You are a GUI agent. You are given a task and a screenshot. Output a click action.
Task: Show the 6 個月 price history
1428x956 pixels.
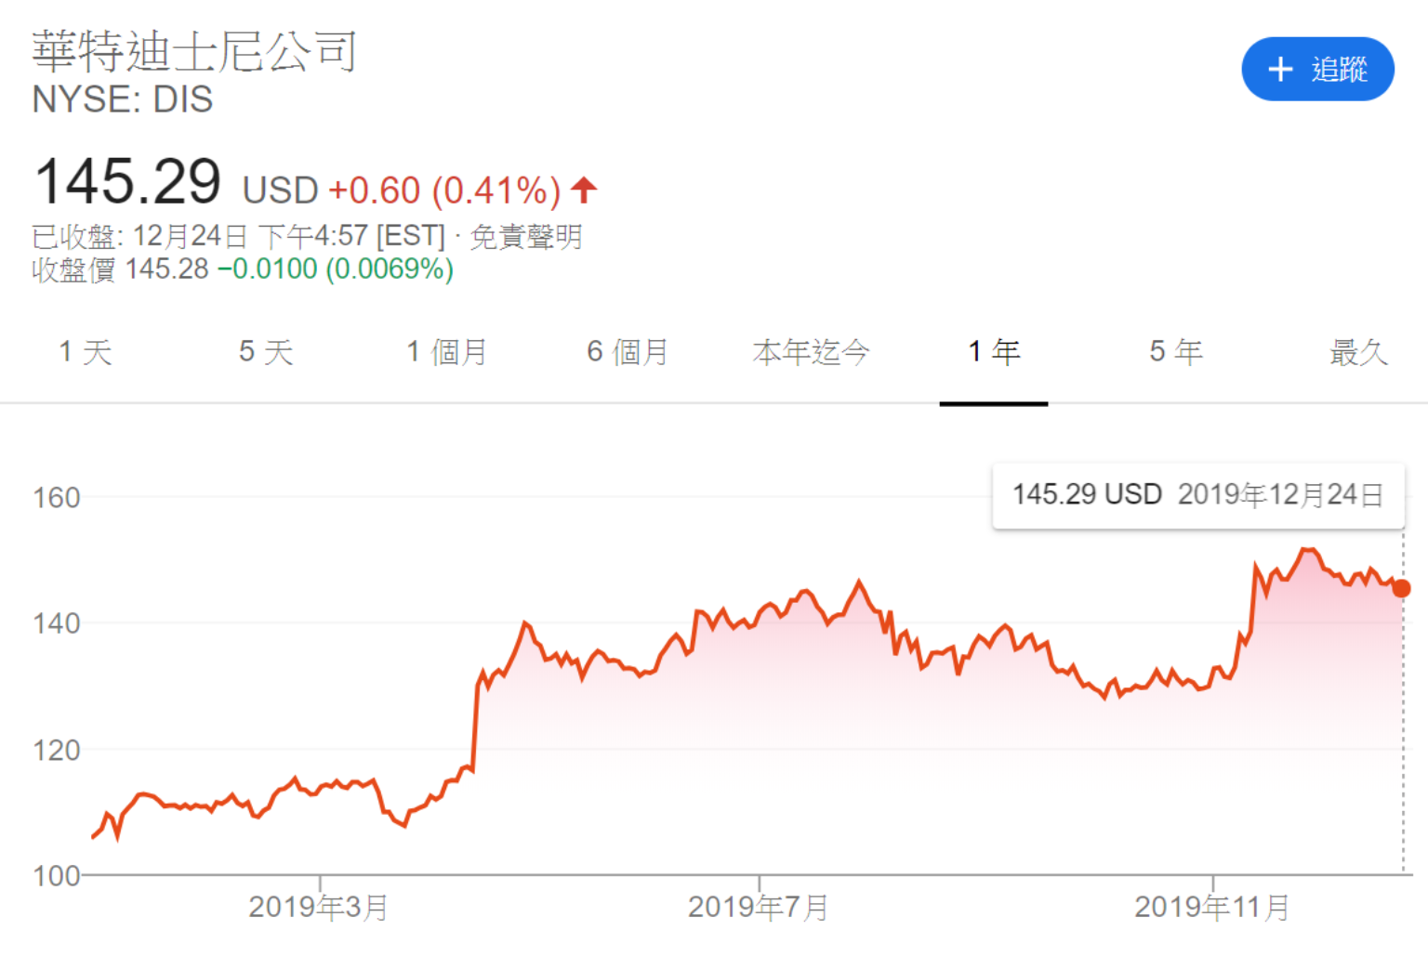point(628,352)
